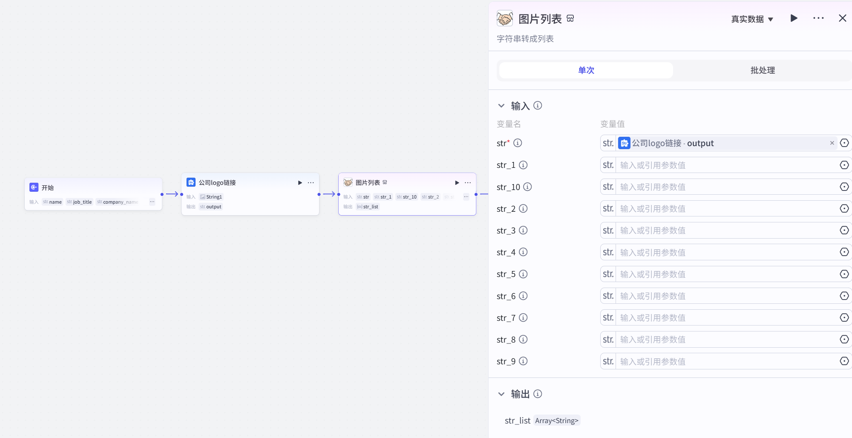The height and width of the screenshot is (438, 852).
Task: Click info icon next to str_9
Action: point(523,361)
